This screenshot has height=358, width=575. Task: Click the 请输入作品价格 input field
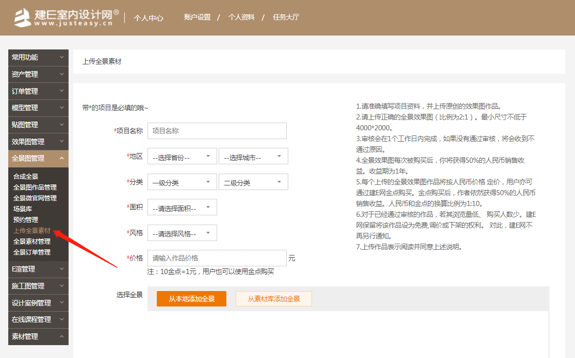[x=217, y=259]
